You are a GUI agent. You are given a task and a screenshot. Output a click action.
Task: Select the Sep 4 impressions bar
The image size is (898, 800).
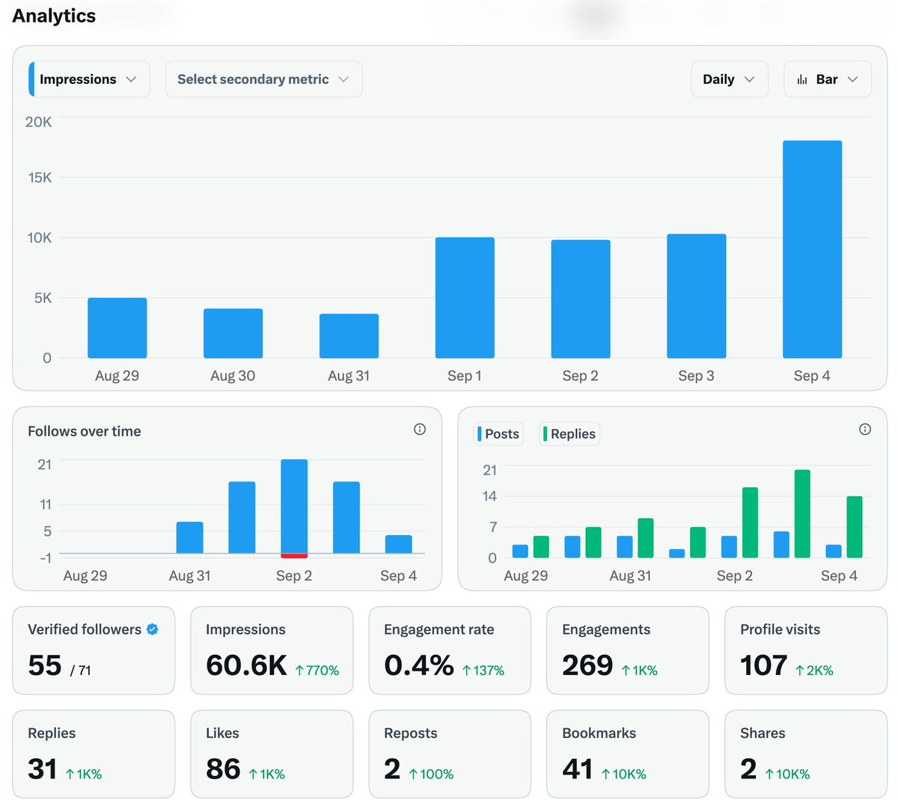pos(812,249)
